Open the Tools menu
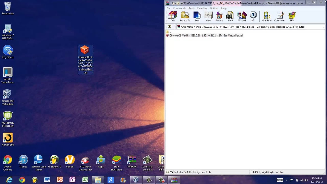Image resolution: width=327 pixels, height=184 pixels. 192,8
